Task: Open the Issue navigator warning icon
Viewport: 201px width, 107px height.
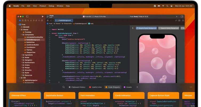Action: [31, 20]
